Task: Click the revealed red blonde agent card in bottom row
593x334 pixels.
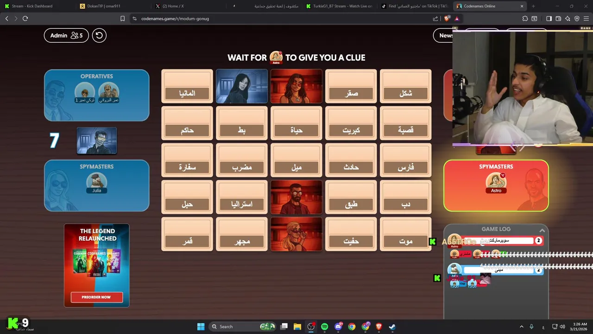Action: (x=296, y=235)
